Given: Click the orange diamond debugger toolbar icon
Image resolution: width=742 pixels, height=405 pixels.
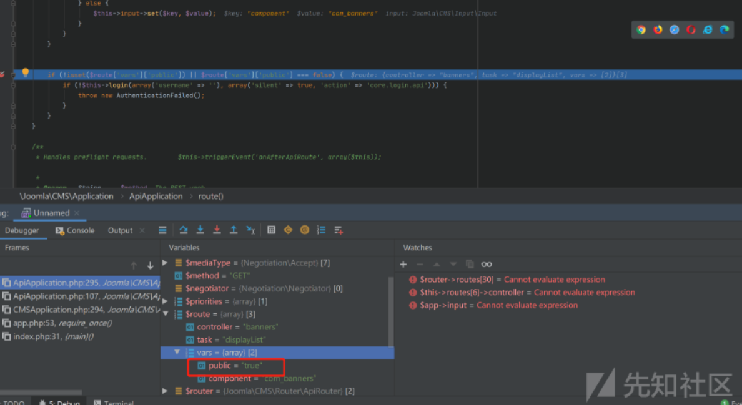Looking at the screenshot, I should (x=288, y=230).
